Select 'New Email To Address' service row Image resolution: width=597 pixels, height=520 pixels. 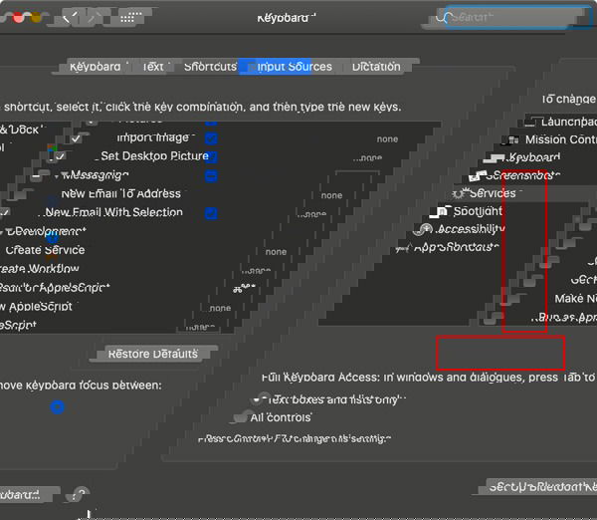click(x=121, y=193)
